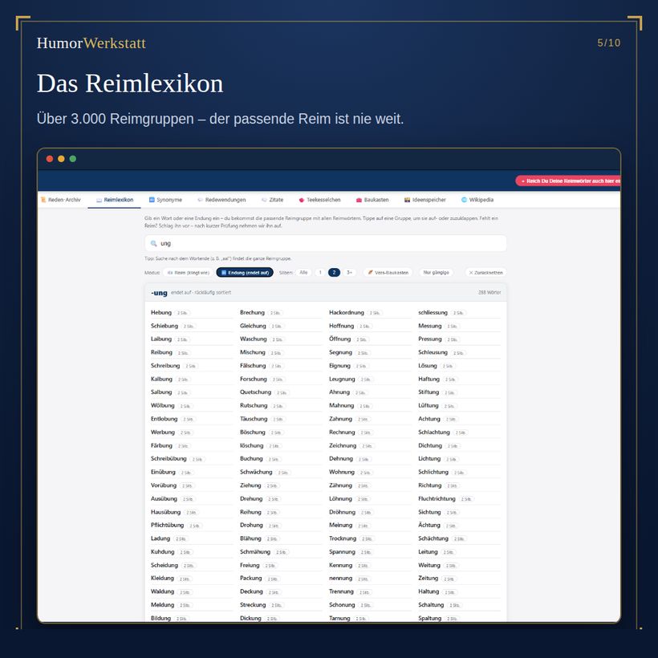
Task: Click the Synonyme blue book icon
Action: (152, 200)
